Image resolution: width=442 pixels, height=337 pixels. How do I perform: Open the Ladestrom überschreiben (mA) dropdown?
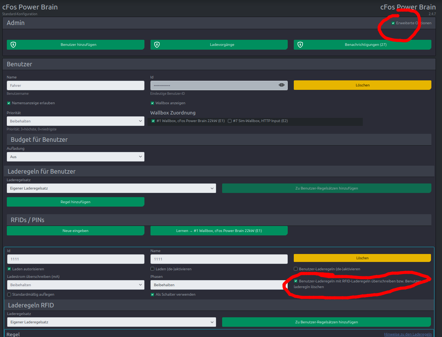click(75, 285)
